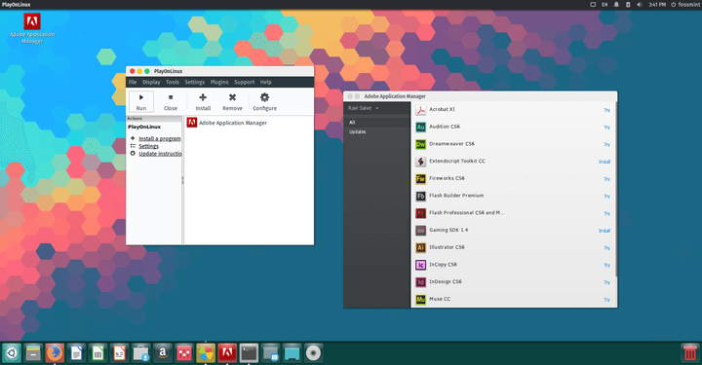Open the Adobe icon in dock
This screenshot has height=365, width=702.
227,353
